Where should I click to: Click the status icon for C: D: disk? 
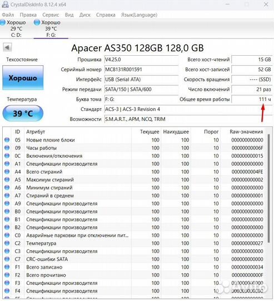click(x=3, y=22)
